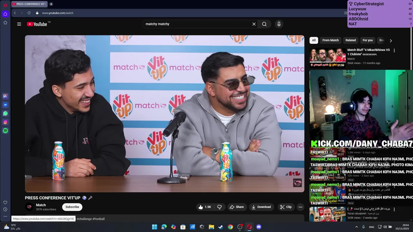Dislike the video with thumbs down
Screen dimensions: 413x232
(219, 207)
